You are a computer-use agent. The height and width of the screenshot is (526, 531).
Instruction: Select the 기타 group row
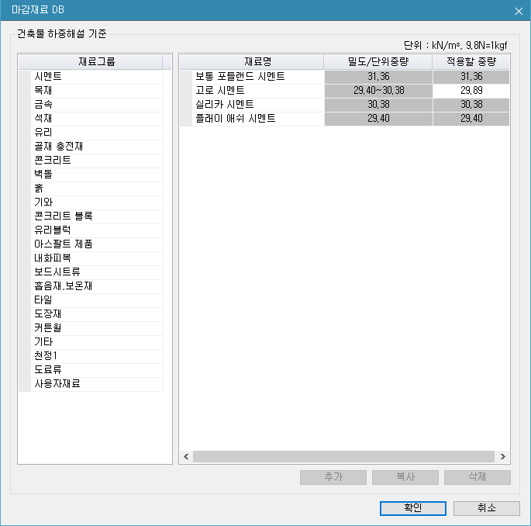[x=97, y=341]
